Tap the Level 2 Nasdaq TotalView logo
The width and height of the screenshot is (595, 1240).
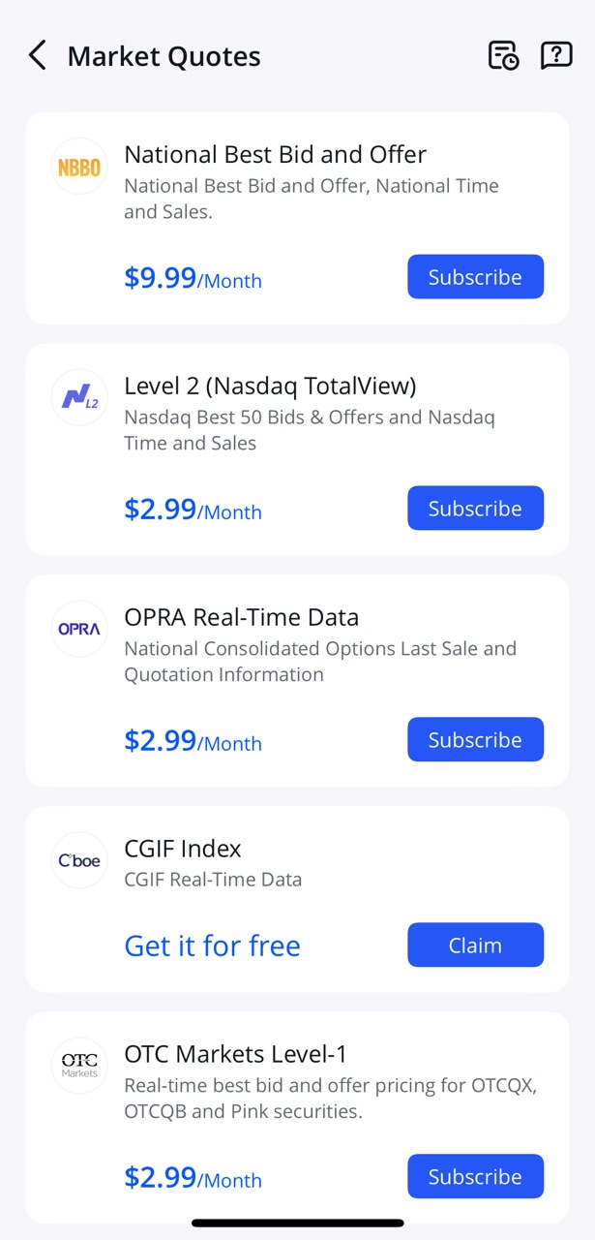pos(78,397)
